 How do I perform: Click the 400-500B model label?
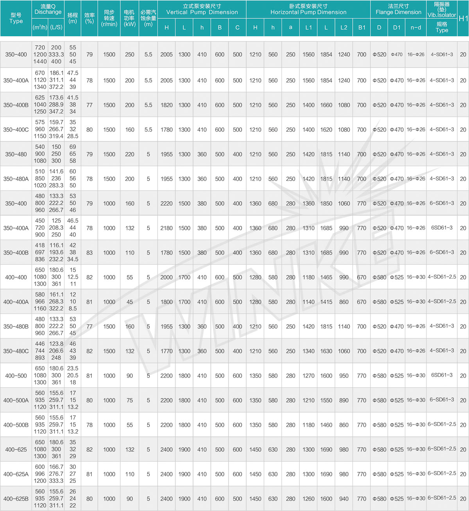tap(16, 425)
